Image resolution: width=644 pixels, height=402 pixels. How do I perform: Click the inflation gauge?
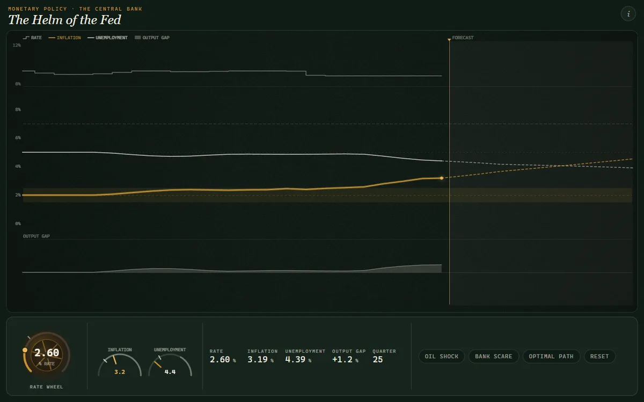pyautogui.click(x=120, y=362)
